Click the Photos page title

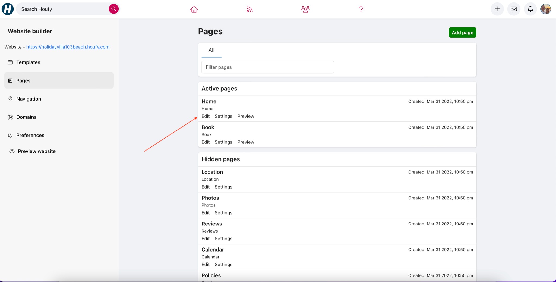click(210, 198)
